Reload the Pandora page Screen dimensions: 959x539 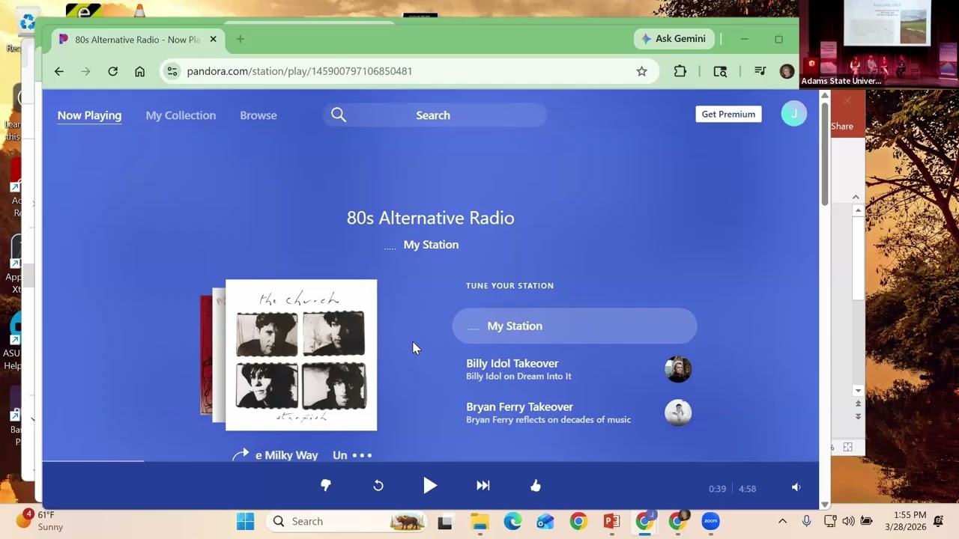point(112,71)
